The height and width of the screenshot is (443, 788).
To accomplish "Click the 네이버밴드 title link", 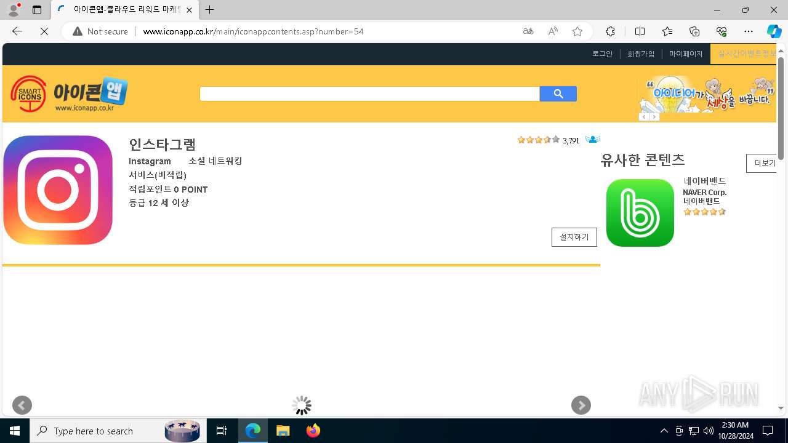I will click(705, 181).
